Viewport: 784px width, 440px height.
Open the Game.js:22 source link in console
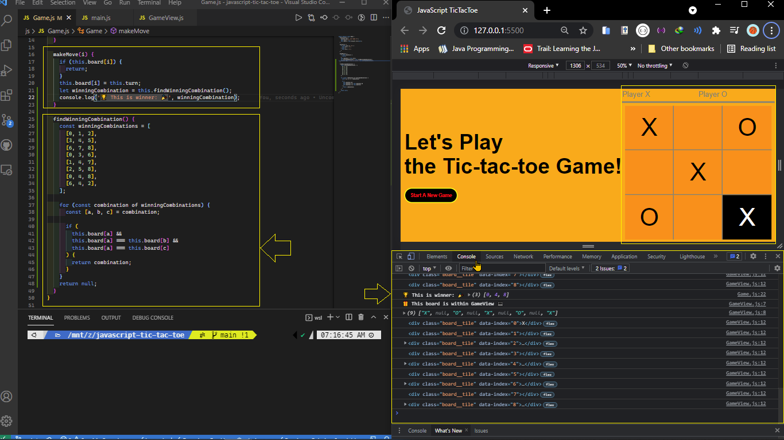click(x=752, y=294)
